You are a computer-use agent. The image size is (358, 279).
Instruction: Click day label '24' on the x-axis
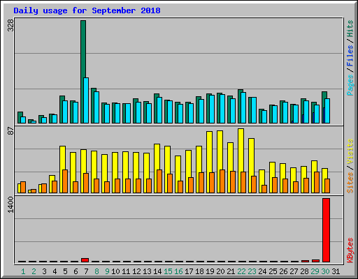(x=262, y=271)
